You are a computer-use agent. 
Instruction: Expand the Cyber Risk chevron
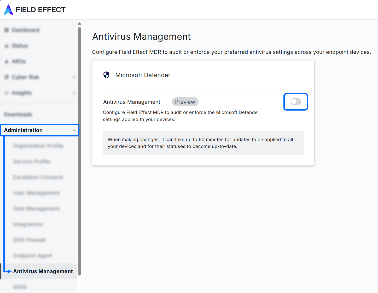click(74, 77)
